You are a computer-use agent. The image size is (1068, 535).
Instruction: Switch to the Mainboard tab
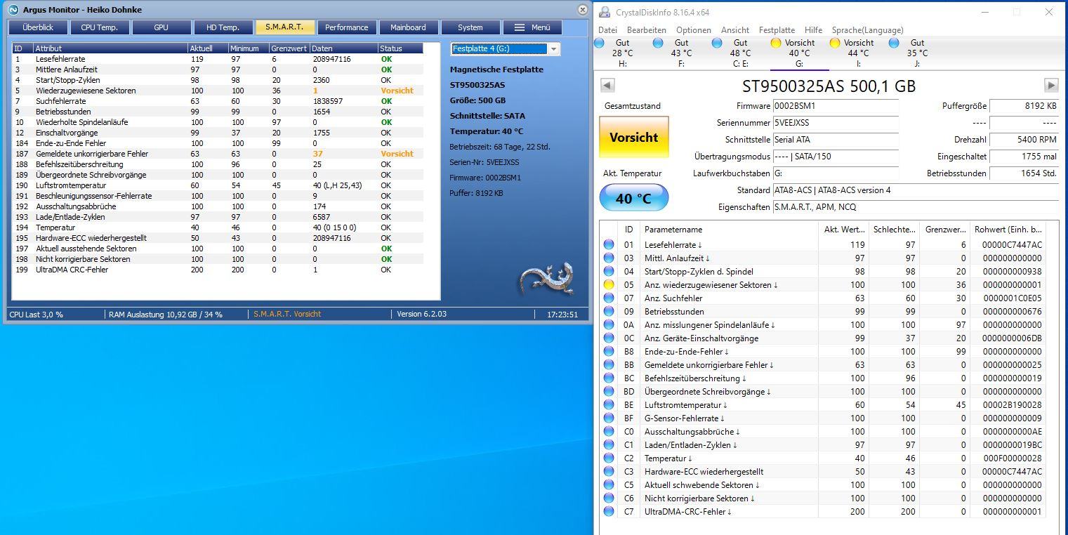point(409,27)
